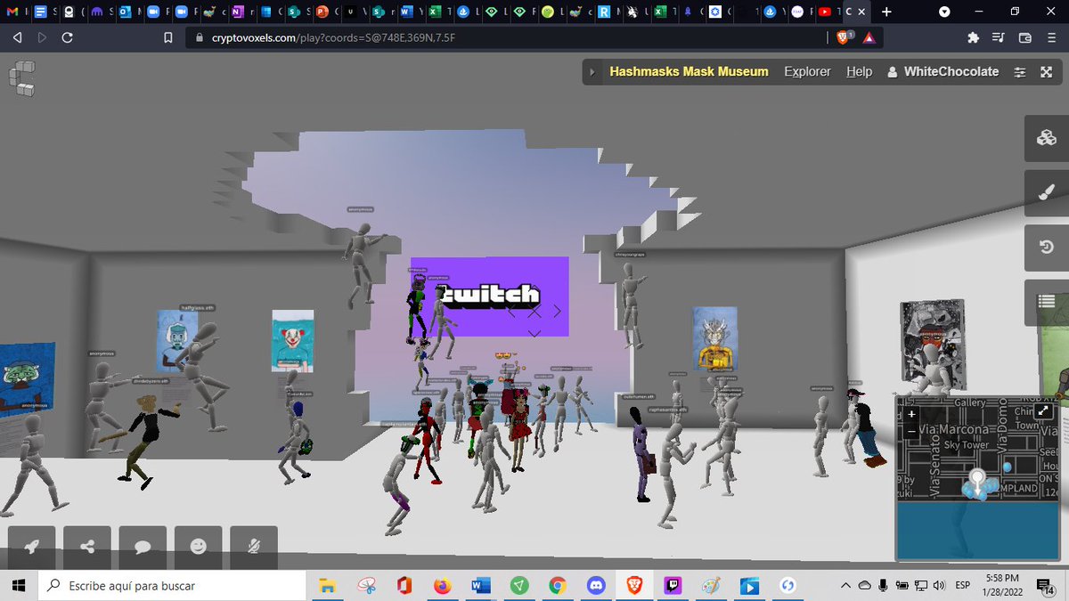Select the paintbrush tool in right sidebar

pyautogui.click(x=1047, y=193)
